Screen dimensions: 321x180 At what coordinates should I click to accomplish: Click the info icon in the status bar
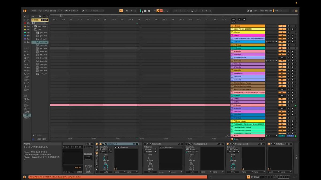pos(25,177)
